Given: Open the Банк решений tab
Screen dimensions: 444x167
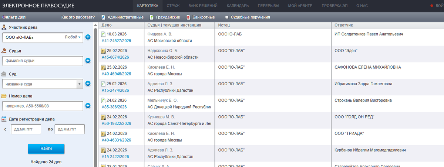Looking at the screenshot, I should point(203,6).
